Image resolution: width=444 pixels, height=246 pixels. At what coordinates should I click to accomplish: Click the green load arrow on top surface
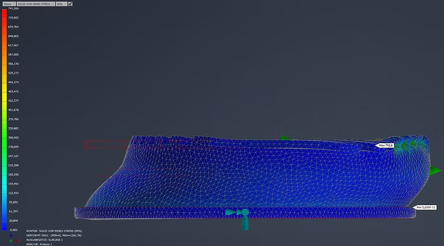pos(284,137)
